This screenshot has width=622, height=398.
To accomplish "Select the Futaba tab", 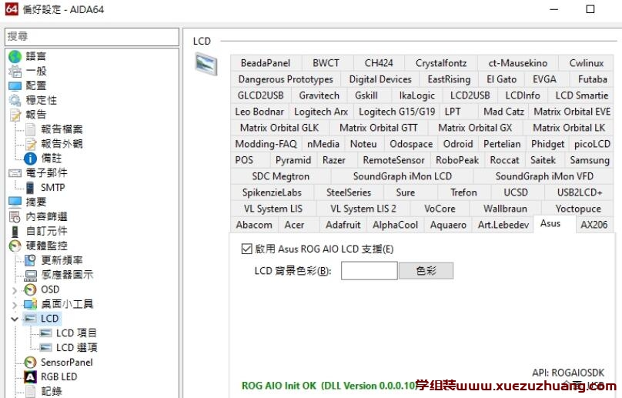I will click(x=592, y=79).
